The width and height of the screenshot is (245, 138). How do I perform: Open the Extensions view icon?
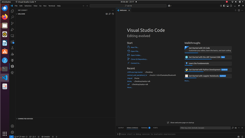(12, 42)
